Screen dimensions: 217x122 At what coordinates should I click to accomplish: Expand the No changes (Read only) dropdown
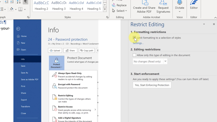165,61
